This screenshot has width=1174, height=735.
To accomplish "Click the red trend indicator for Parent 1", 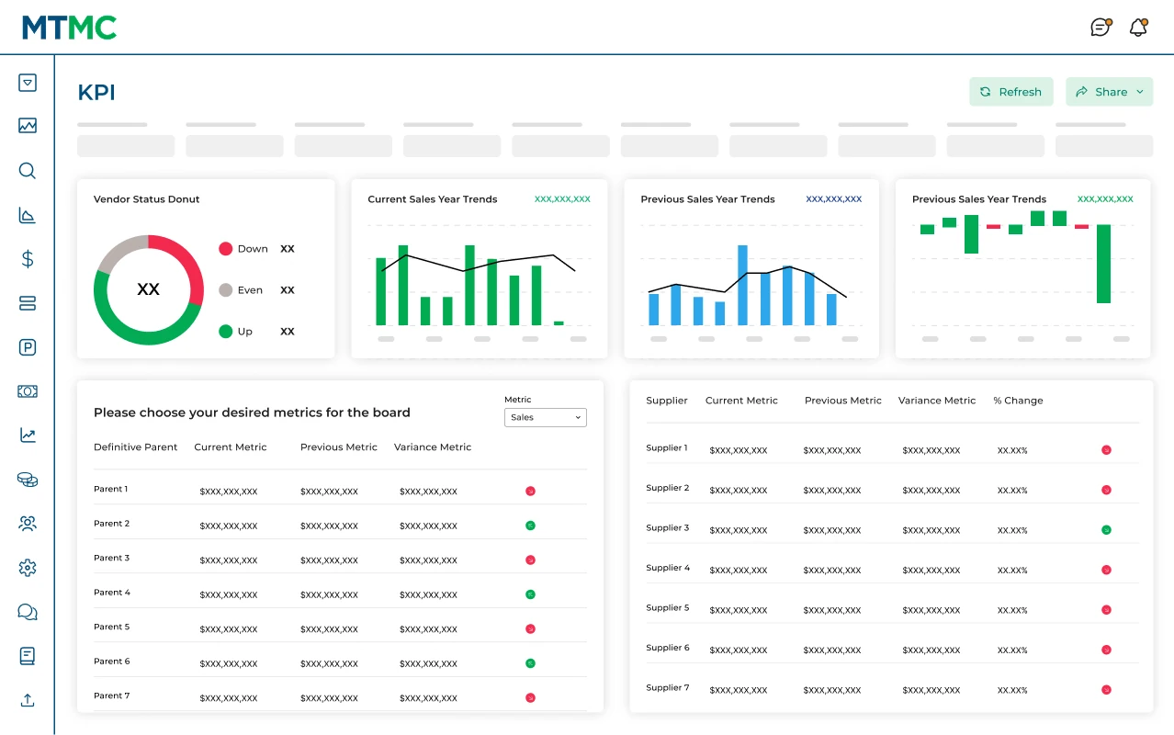I will 530,492.
